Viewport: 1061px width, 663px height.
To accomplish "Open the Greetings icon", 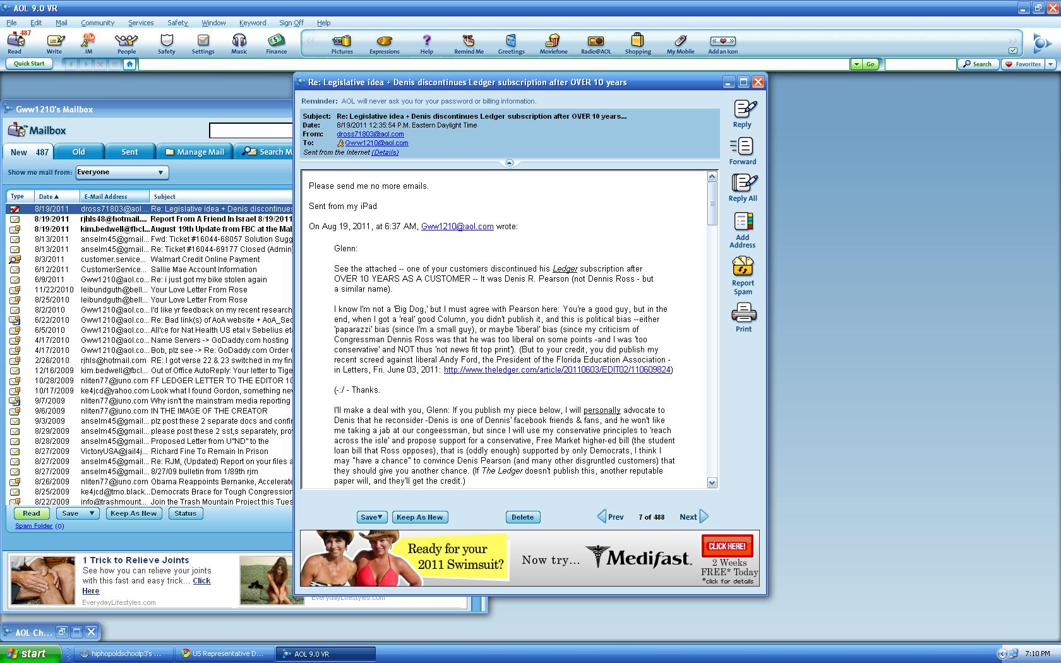I will [x=511, y=44].
